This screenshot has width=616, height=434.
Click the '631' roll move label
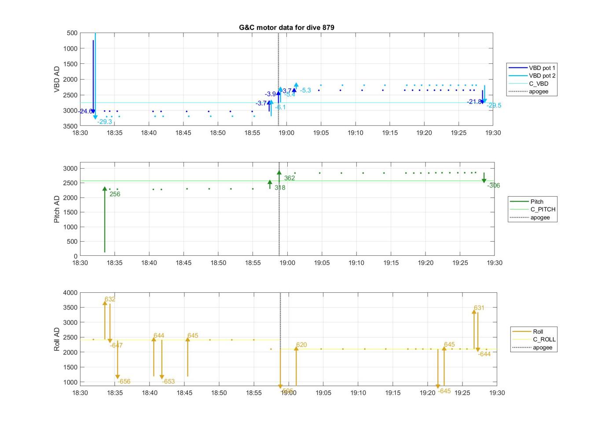tap(479, 308)
